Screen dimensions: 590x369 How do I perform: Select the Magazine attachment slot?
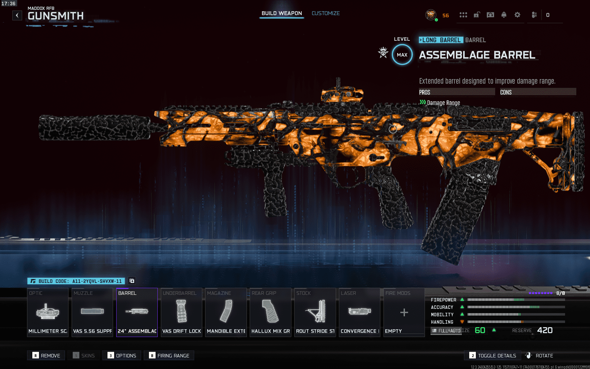click(x=226, y=312)
